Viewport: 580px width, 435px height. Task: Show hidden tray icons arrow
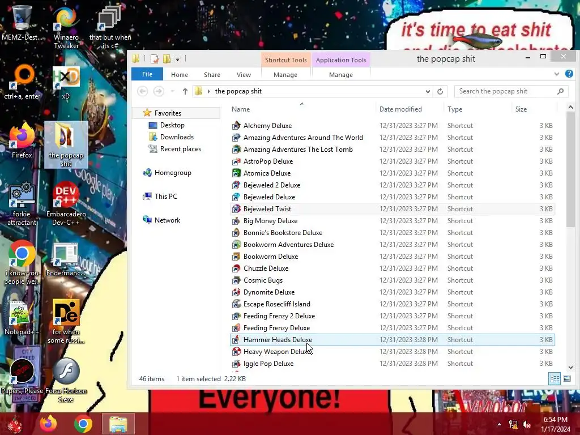pos(500,424)
